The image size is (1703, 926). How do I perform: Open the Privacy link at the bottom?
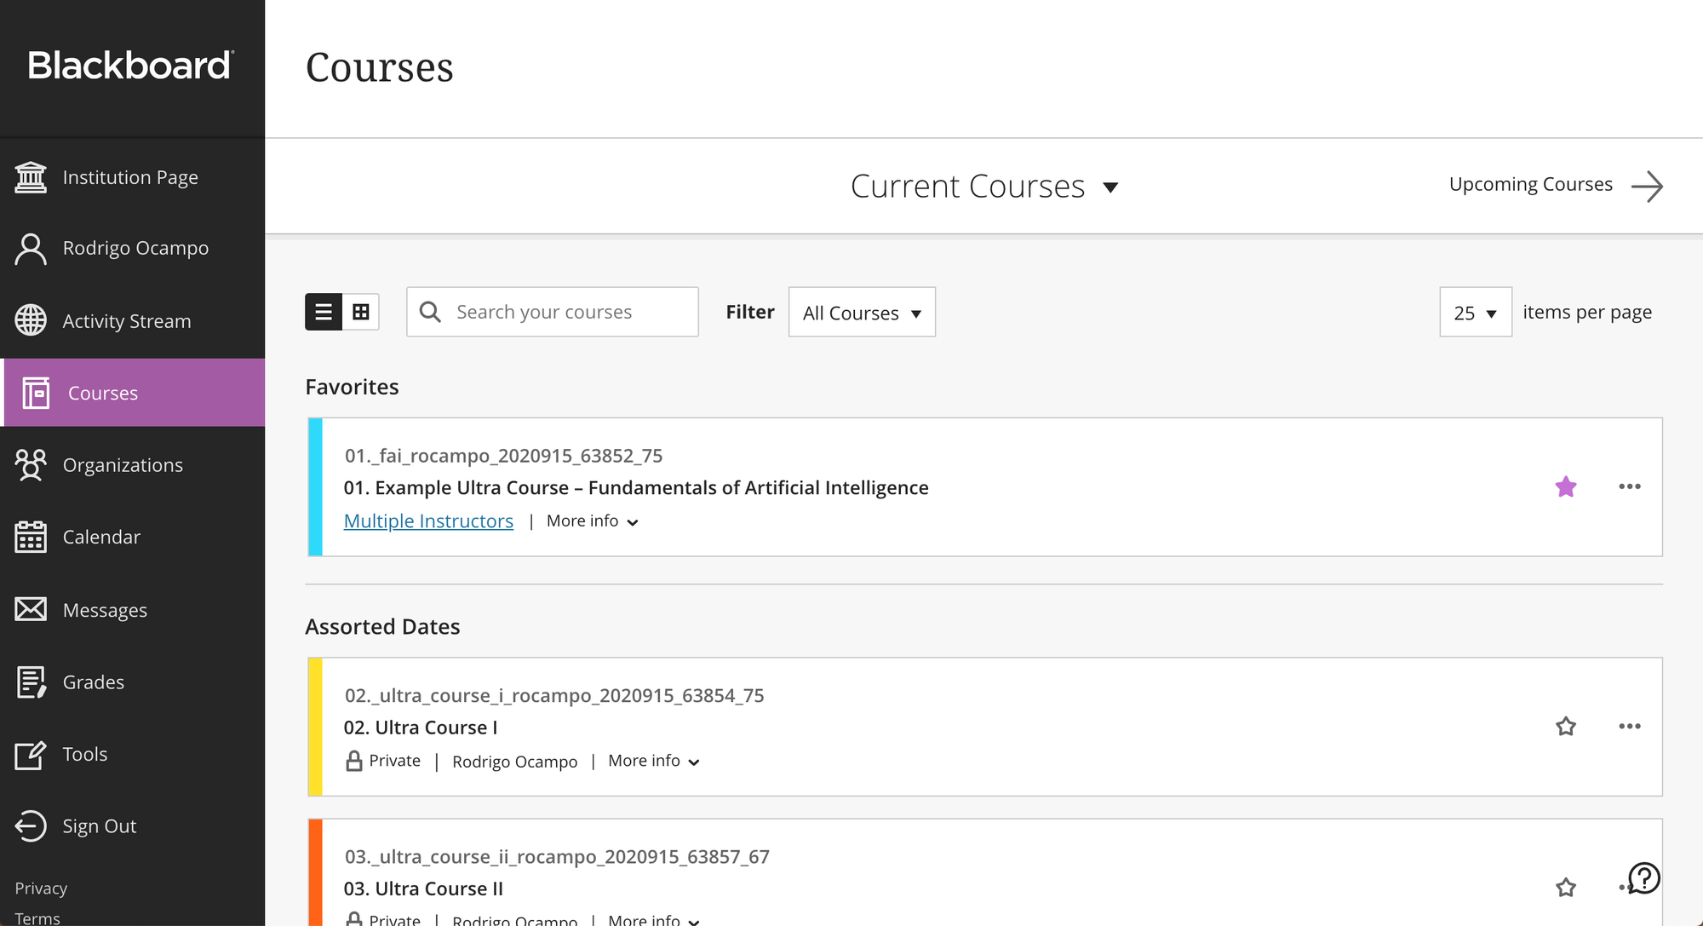click(x=41, y=888)
